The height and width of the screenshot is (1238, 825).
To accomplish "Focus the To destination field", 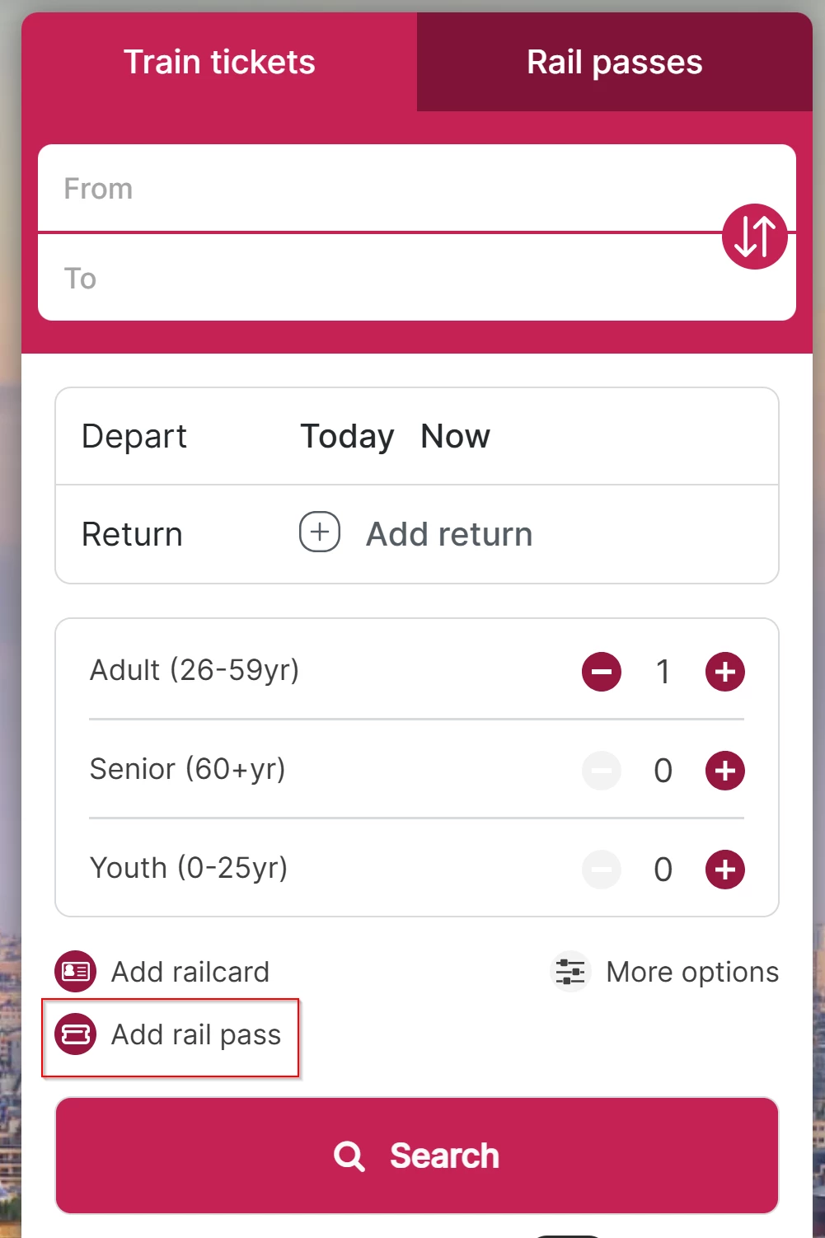I will coord(379,279).
